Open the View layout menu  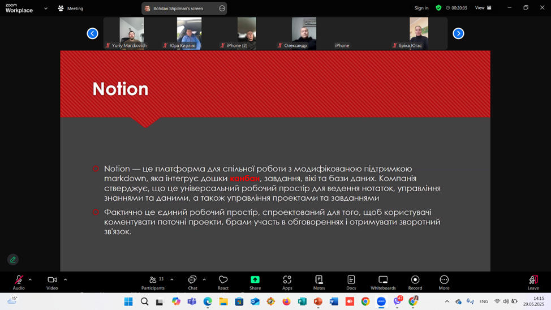click(483, 8)
